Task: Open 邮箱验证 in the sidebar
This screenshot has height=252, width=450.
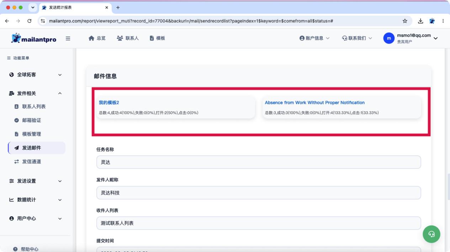Action: pyautogui.click(x=32, y=120)
